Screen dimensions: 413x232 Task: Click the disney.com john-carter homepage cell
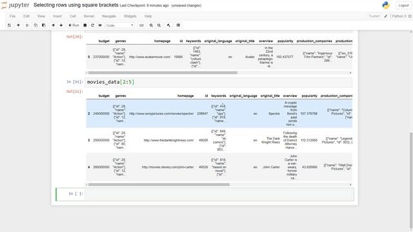pos(168,167)
